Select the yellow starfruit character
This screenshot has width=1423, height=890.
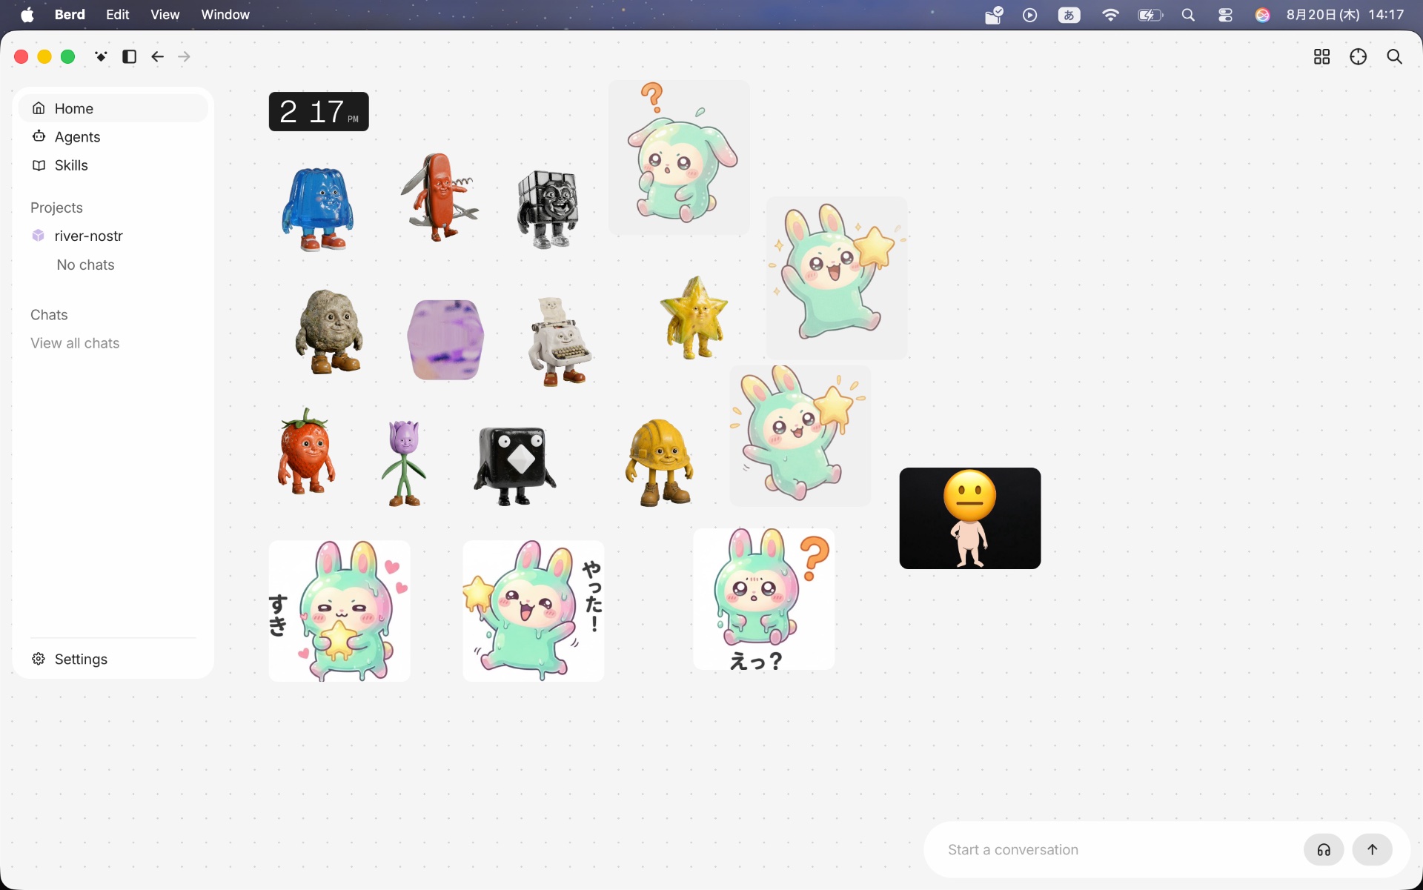694,317
